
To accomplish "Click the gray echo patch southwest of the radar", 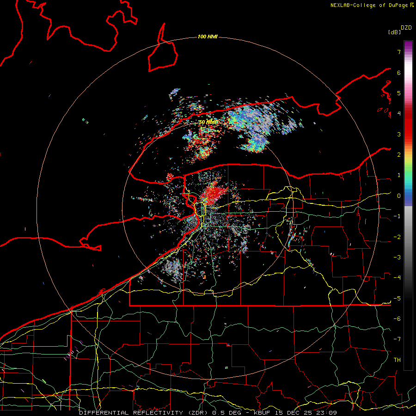I will (172, 268).
